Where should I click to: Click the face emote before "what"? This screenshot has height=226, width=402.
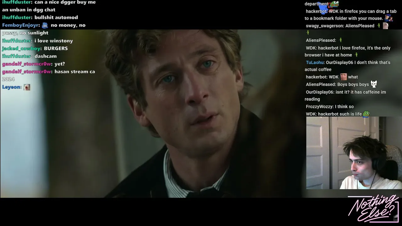[x=344, y=77]
